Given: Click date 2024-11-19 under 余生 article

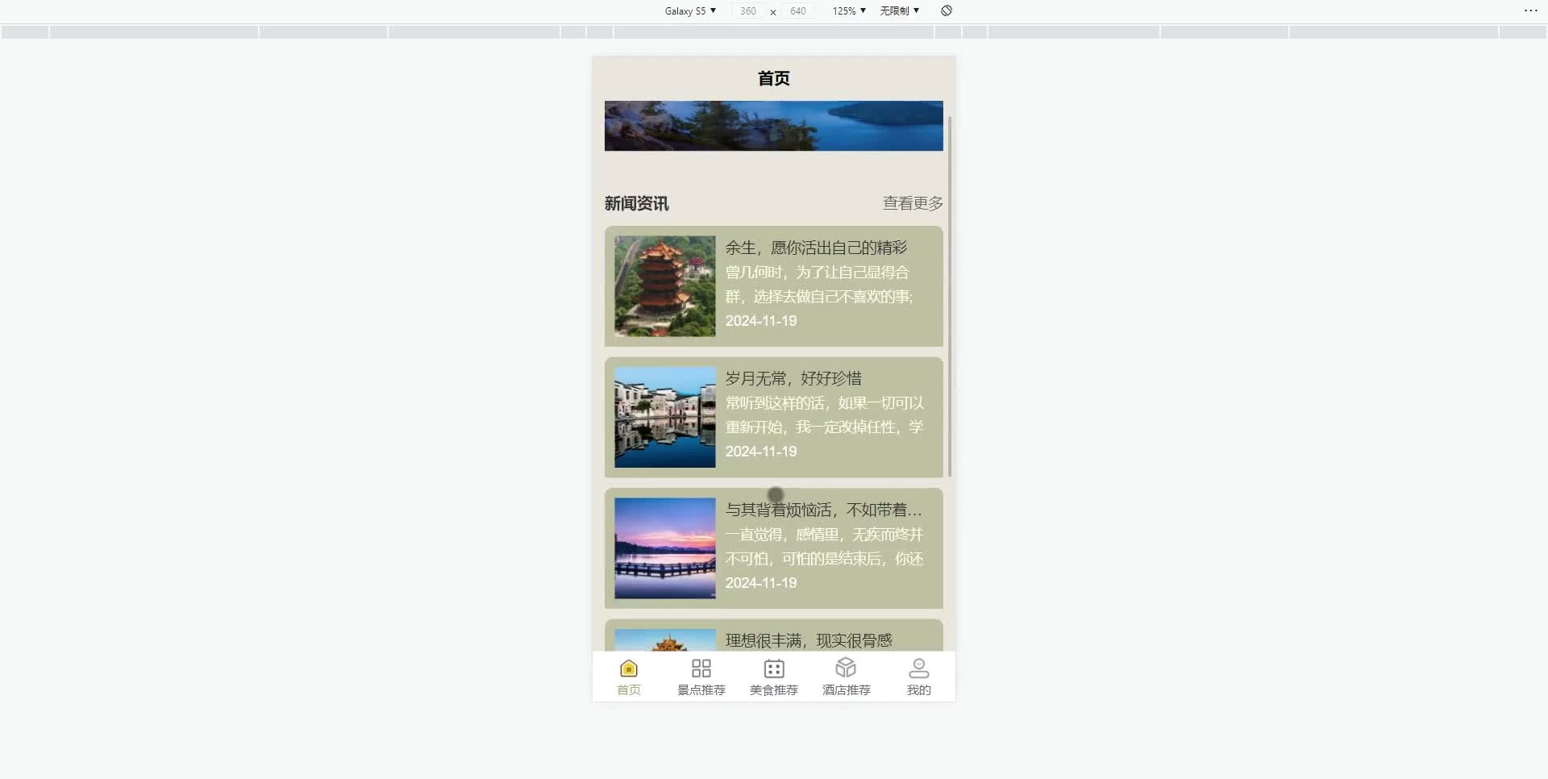Looking at the screenshot, I should [x=761, y=321].
